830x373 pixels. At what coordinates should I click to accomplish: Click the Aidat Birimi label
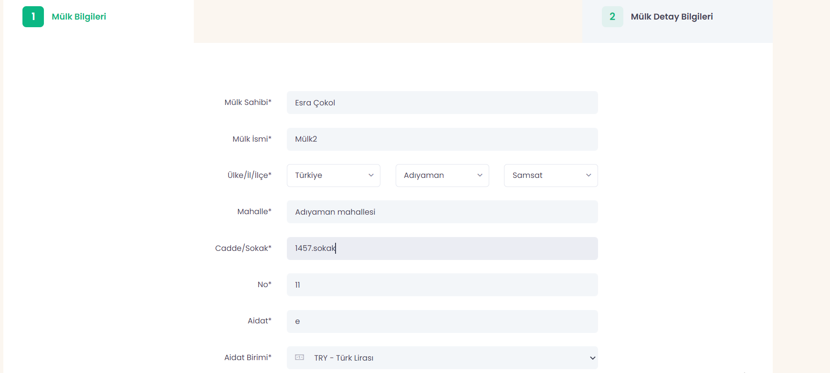pyautogui.click(x=248, y=358)
